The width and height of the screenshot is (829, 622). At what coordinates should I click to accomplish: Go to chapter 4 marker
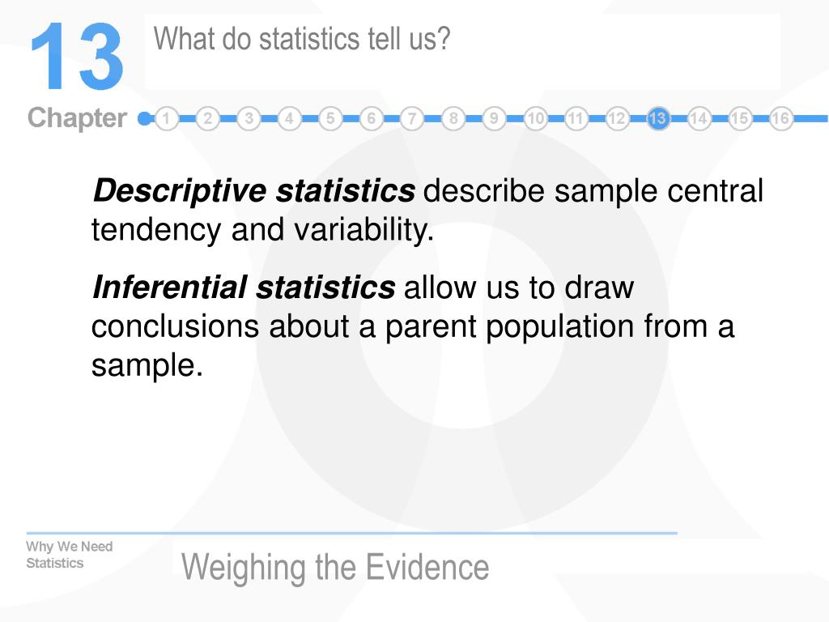(x=289, y=118)
